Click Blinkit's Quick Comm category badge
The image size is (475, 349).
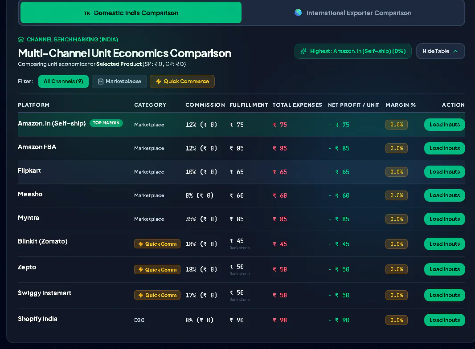157,244
